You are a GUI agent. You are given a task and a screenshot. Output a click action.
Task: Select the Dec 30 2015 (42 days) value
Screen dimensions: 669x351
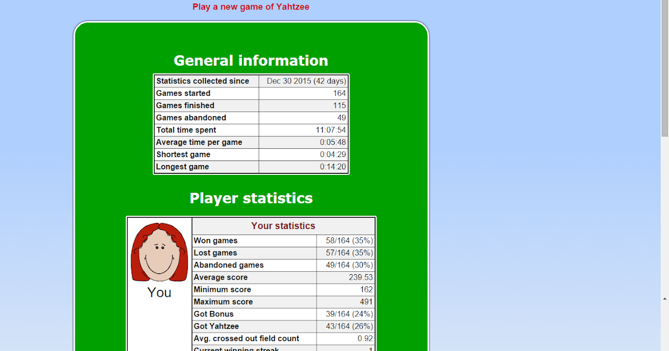pos(306,81)
